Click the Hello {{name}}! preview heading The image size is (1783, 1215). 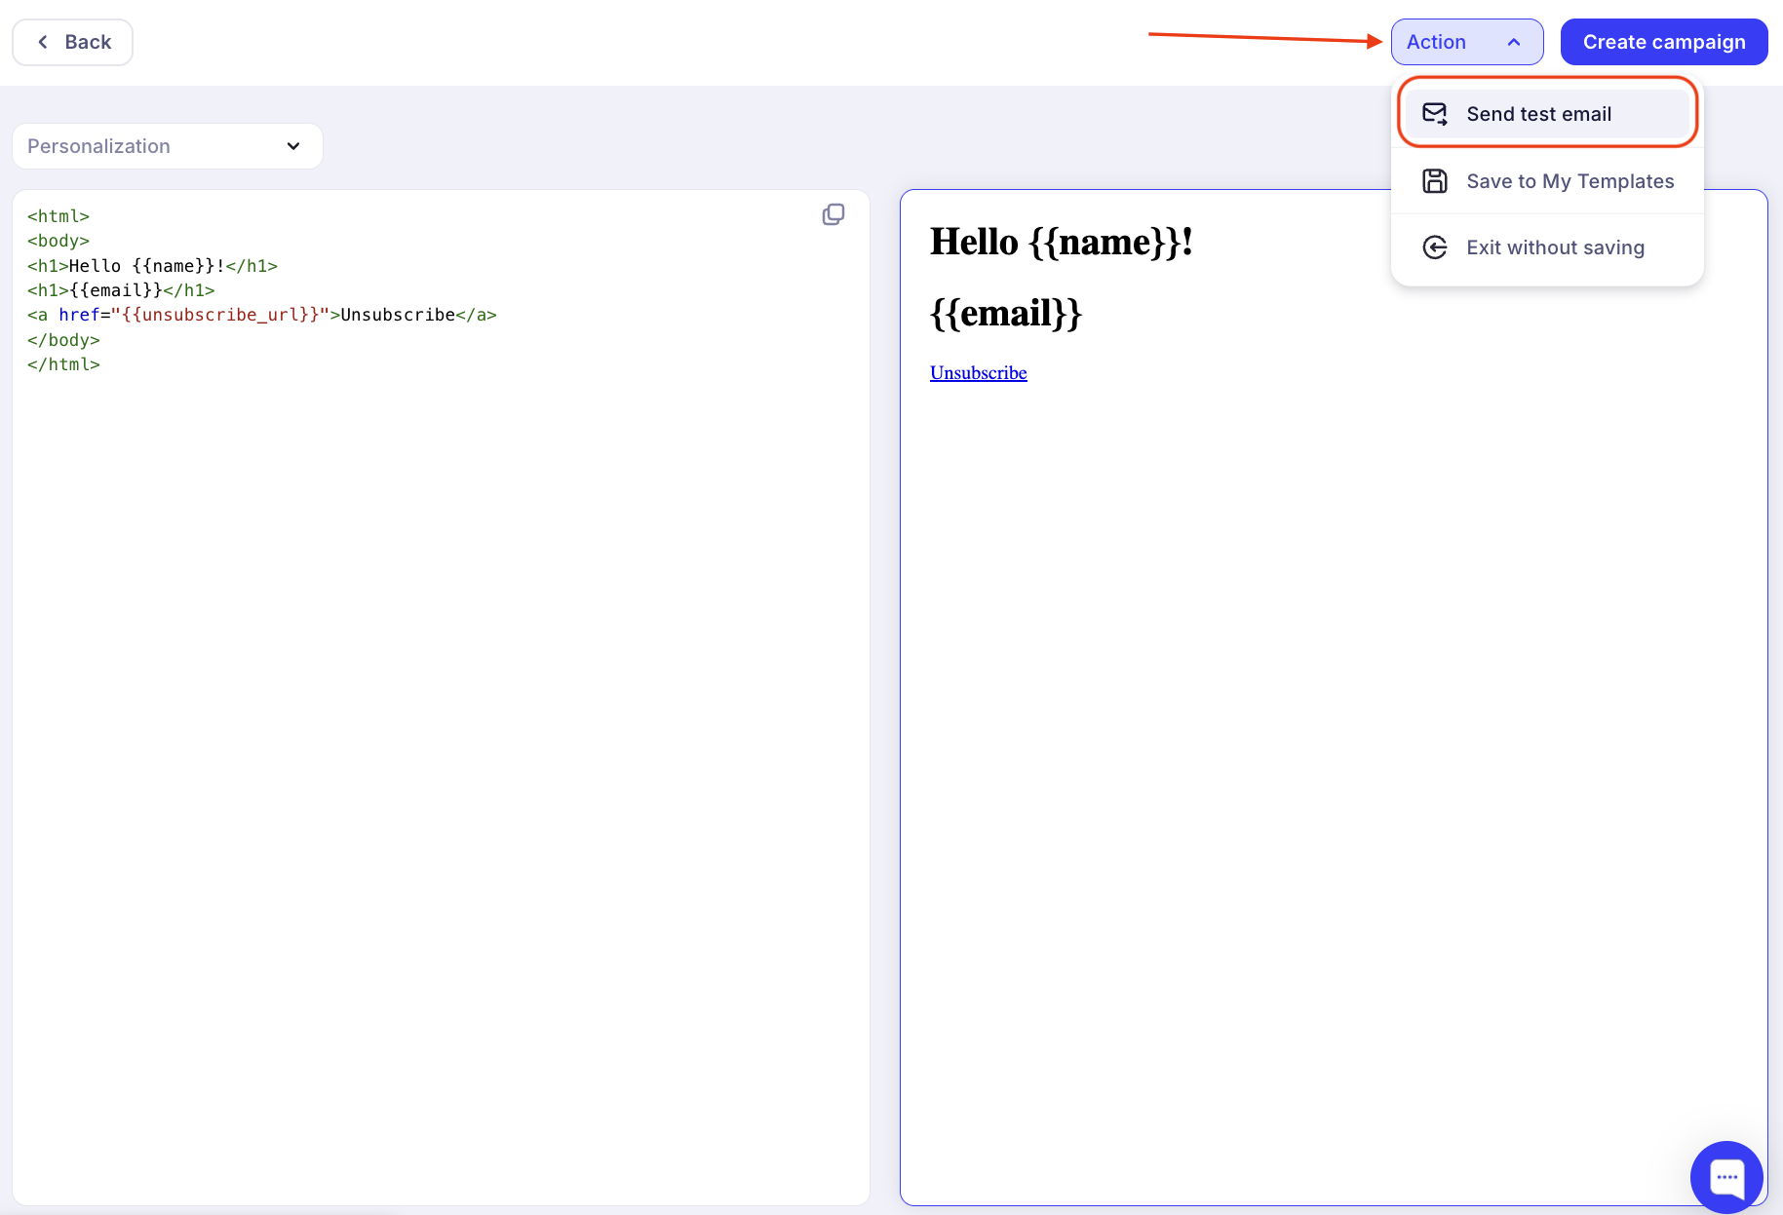coord(1061,242)
